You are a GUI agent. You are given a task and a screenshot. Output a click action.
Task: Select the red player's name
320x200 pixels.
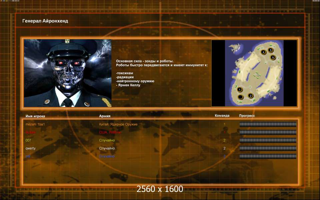click(x=30, y=132)
